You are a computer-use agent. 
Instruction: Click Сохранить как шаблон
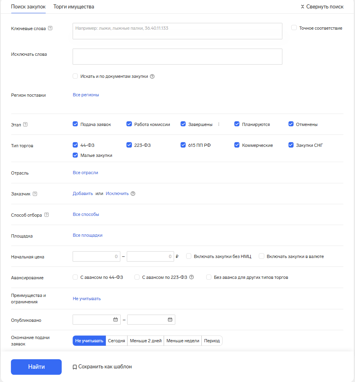click(x=102, y=367)
